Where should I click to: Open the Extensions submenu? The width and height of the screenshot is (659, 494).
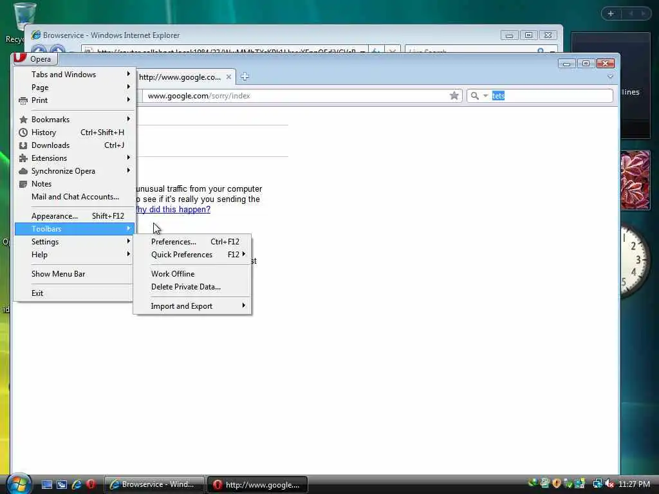click(75, 158)
